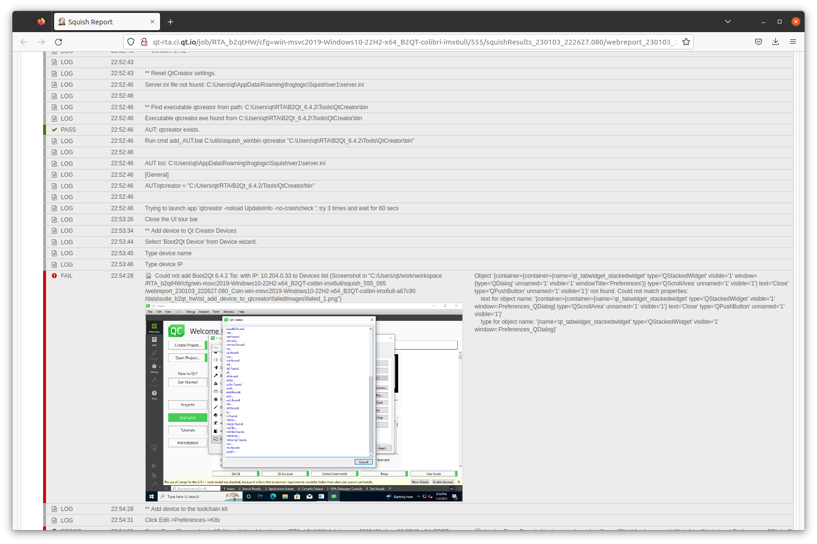Select the 'AUT: qtcreator exists.' message
The width and height of the screenshot is (817, 544).
172,130
